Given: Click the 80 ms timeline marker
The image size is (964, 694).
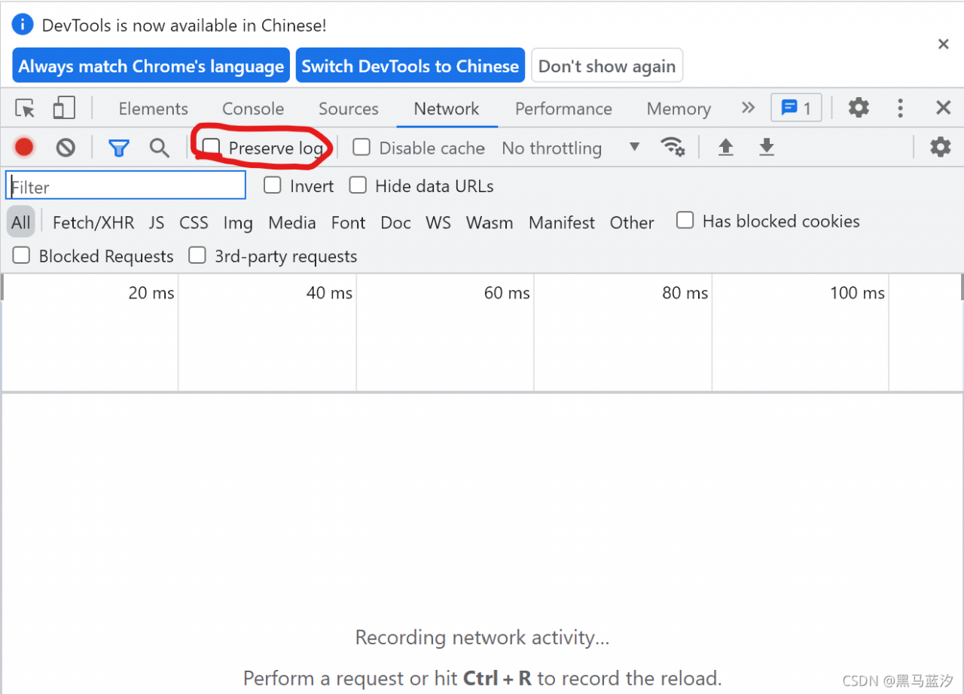Looking at the screenshot, I should tap(685, 293).
